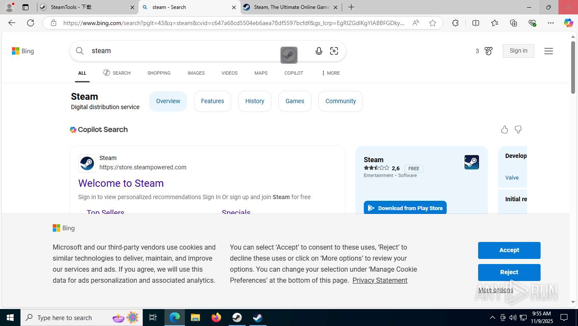The height and width of the screenshot is (326, 578).
Task: Open Task View on the taskbar
Action: (x=153, y=318)
